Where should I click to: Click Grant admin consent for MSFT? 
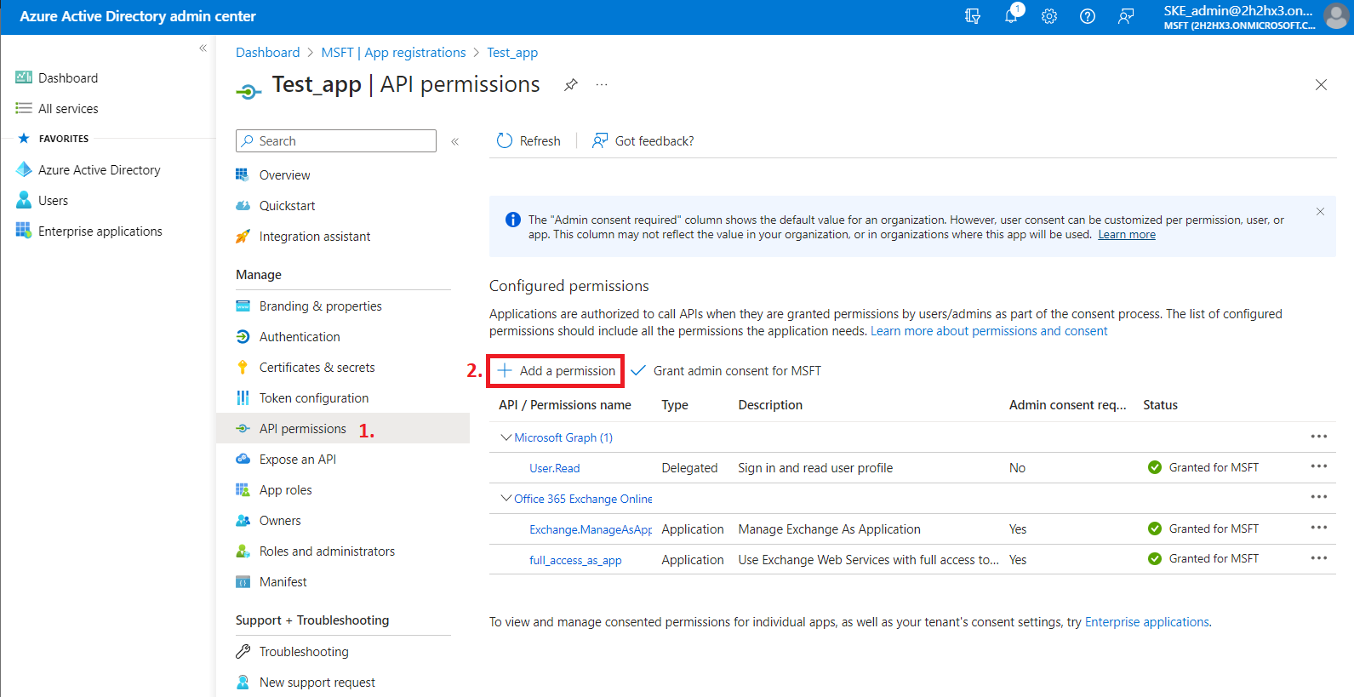pos(736,371)
